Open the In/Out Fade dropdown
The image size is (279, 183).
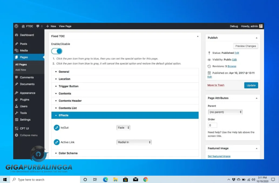[123, 128]
